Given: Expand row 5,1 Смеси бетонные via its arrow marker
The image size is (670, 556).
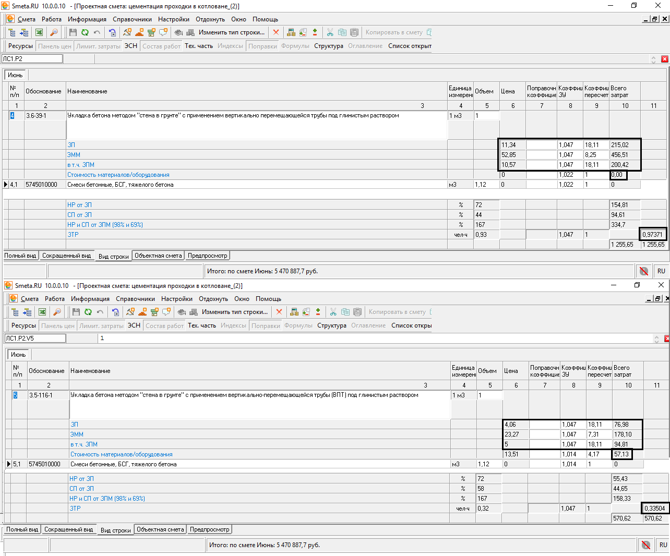Looking at the screenshot, I should click(9, 464).
